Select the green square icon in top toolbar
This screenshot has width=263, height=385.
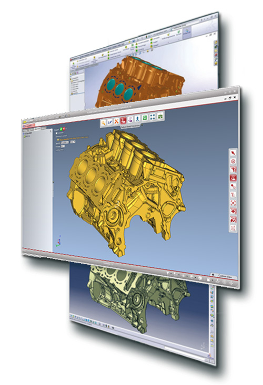tap(145, 118)
